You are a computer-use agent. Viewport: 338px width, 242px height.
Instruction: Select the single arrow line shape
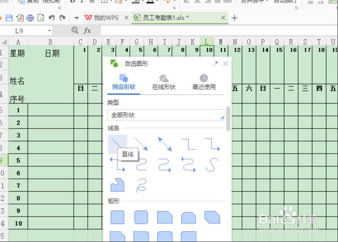coord(141,144)
